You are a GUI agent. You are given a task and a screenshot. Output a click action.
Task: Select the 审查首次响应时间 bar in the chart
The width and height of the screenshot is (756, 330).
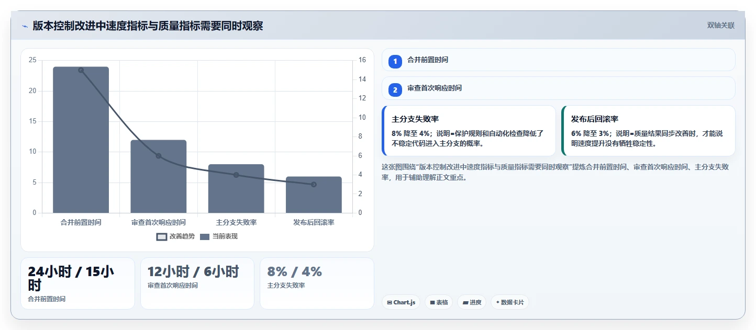point(159,176)
